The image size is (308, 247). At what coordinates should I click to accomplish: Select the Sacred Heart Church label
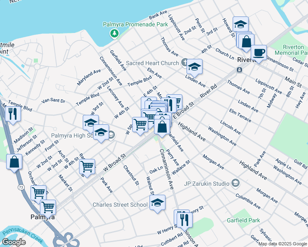(152, 63)
